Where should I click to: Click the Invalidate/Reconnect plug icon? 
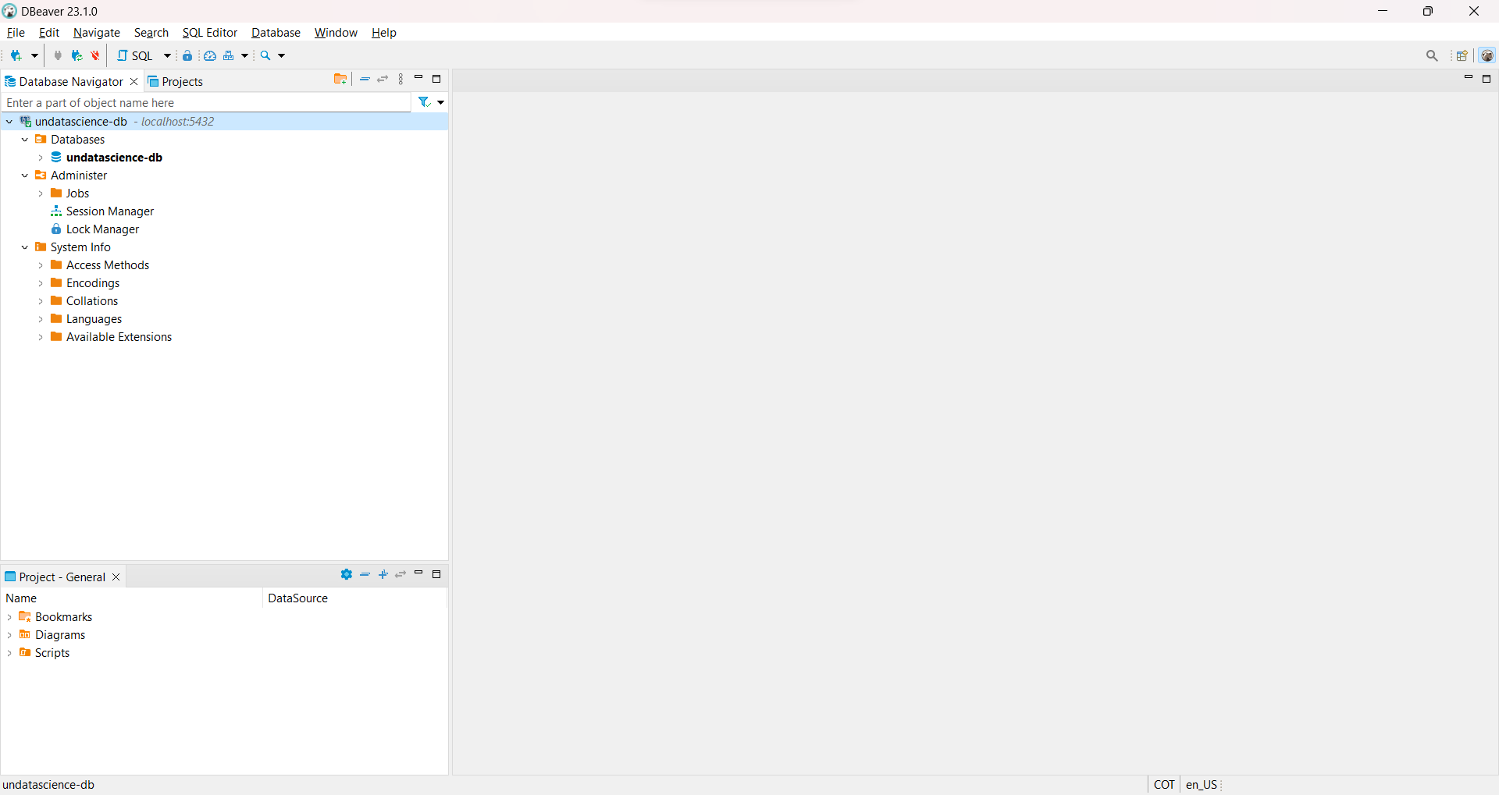[77, 55]
